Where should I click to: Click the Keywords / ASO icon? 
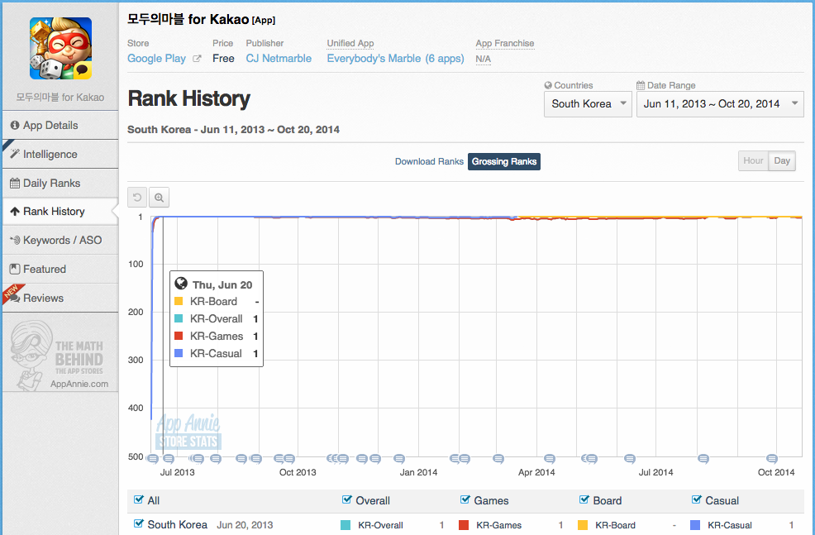point(15,240)
